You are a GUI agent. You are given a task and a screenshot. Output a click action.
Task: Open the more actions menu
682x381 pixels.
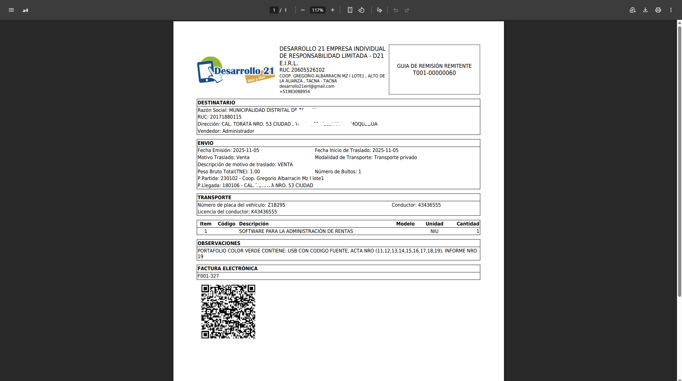[x=671, y=10]
